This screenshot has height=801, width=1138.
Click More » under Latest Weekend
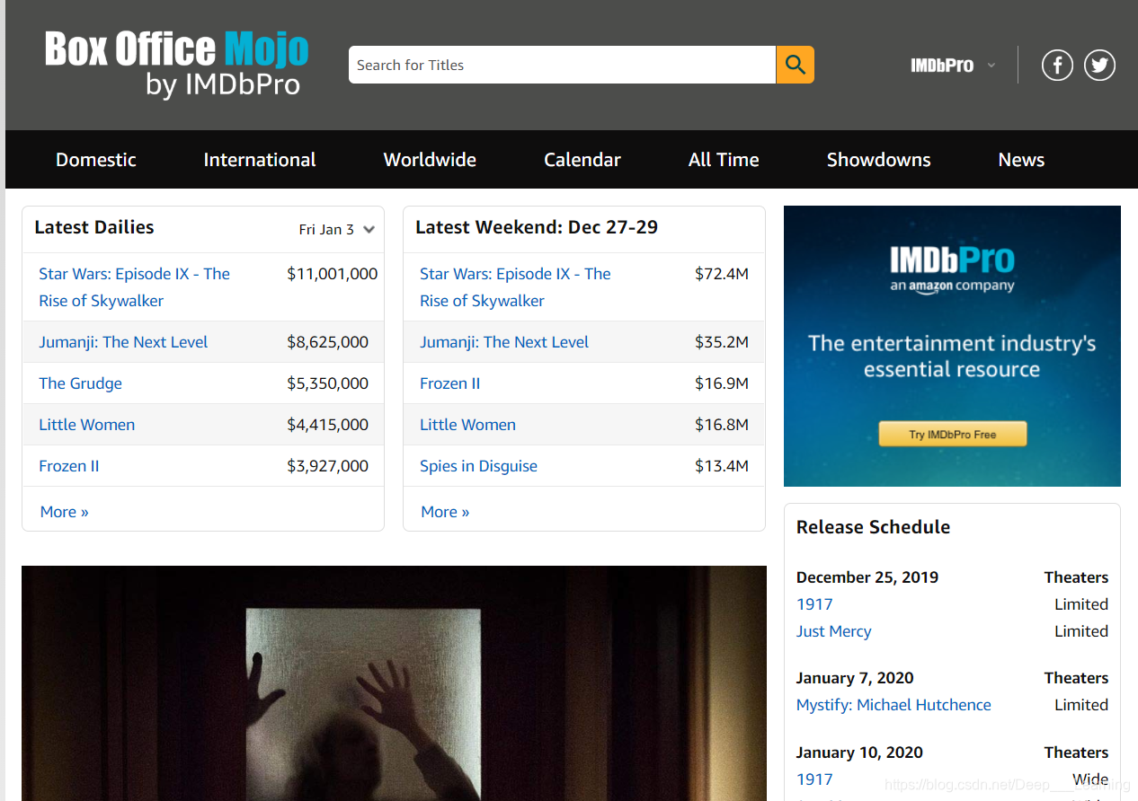tap(445, 512)
